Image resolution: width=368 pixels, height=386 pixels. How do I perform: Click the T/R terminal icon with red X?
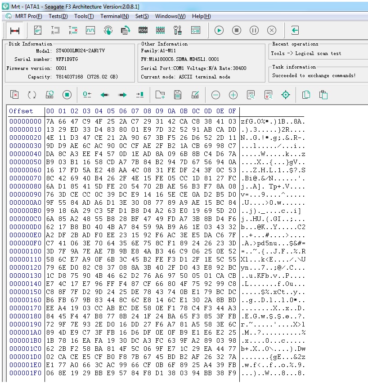pyautogui.click(x=73, y=30)
